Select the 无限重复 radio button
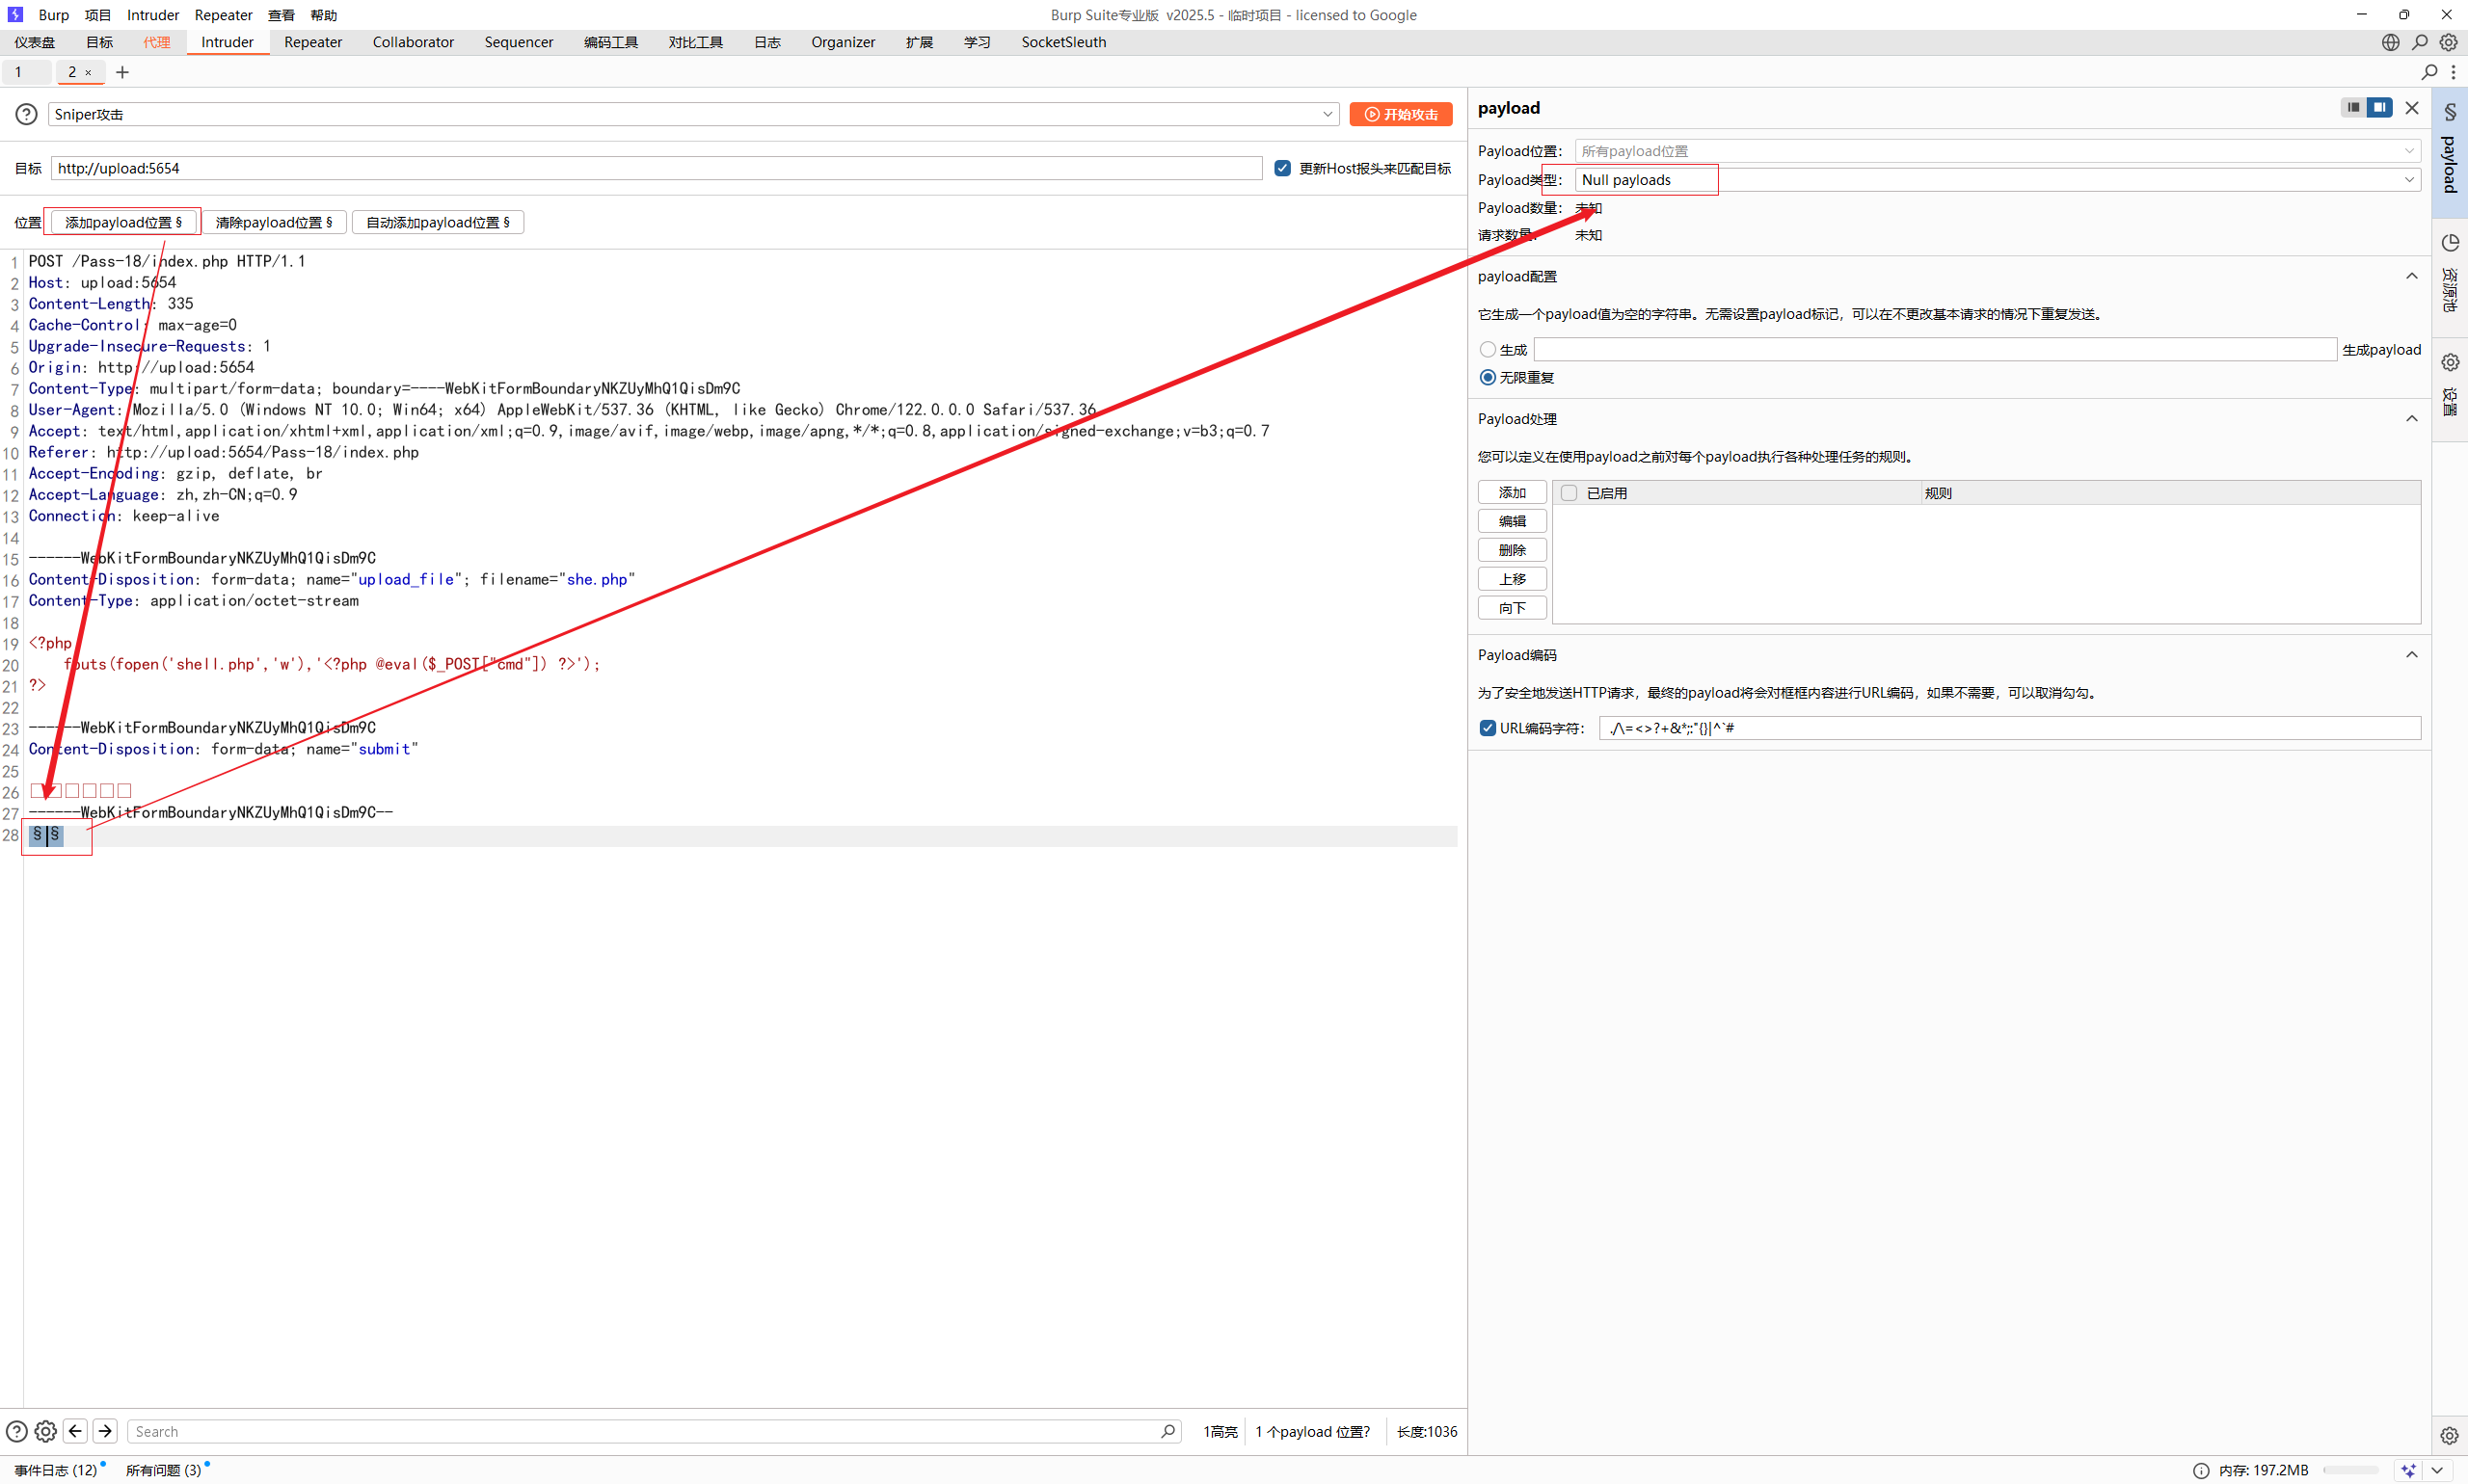This screenshot has width=2468, height=1484. [1487, 377]
